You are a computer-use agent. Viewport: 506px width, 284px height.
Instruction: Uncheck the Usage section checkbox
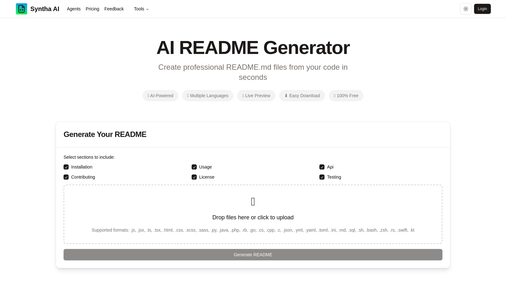(194, 167)
